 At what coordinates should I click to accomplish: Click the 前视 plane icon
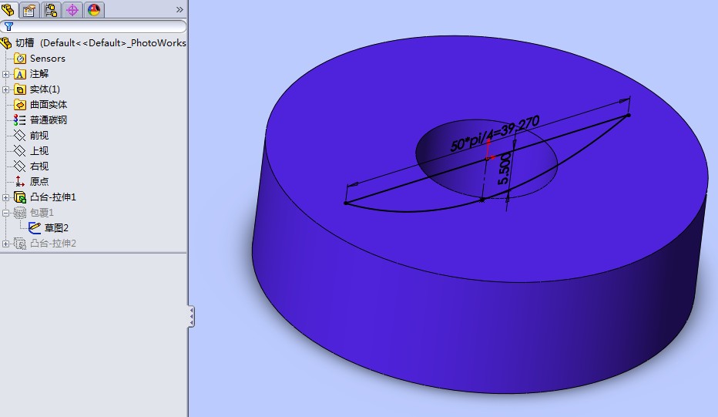[20, 136]
